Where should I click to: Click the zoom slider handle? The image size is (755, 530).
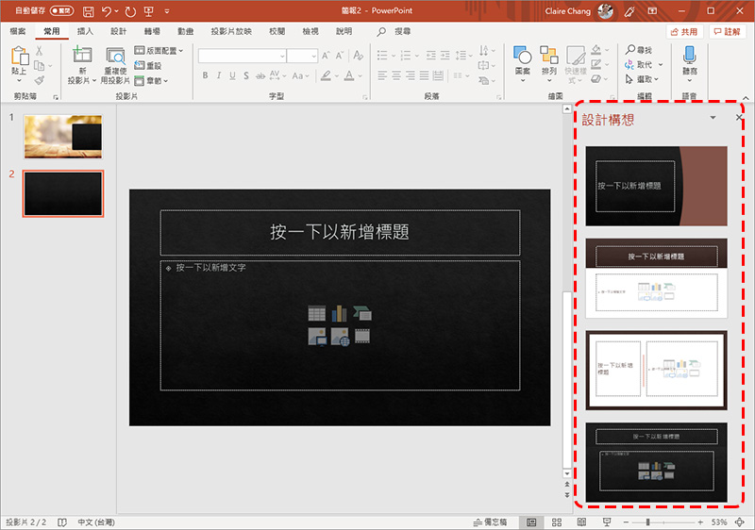[648, 522]
